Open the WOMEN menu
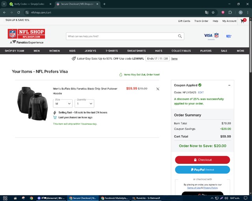252x201 pixels. coord(54,51)
